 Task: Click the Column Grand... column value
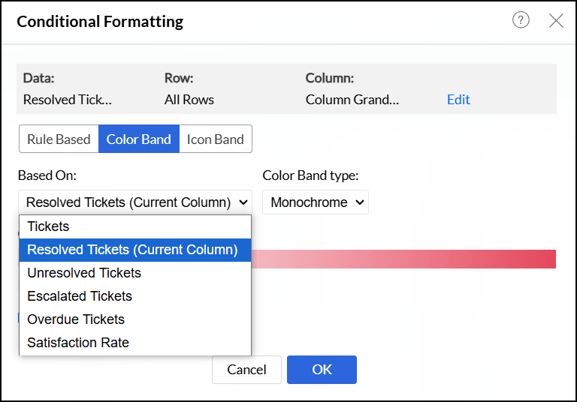click(352, 100)
